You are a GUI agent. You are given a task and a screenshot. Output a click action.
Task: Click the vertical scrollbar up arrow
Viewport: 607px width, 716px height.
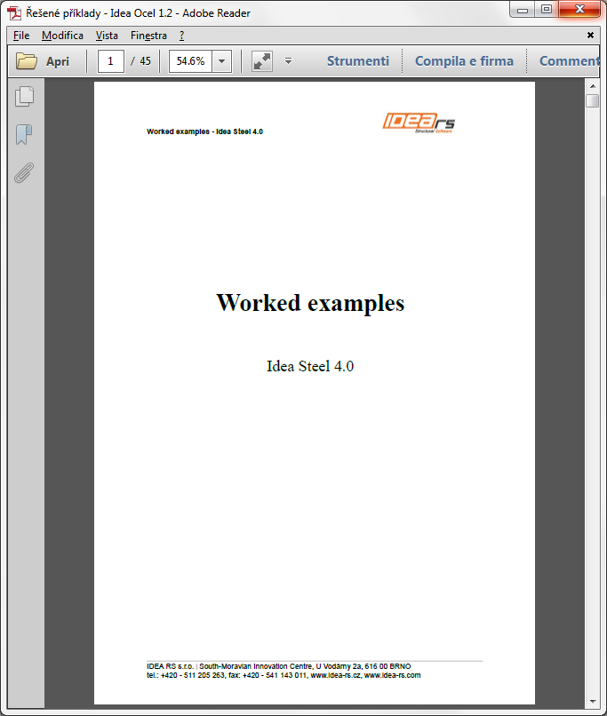(593, 86)
